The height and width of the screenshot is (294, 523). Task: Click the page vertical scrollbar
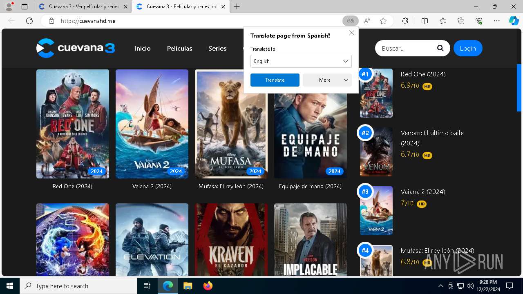pyautogui.click(x=519, y=88)
